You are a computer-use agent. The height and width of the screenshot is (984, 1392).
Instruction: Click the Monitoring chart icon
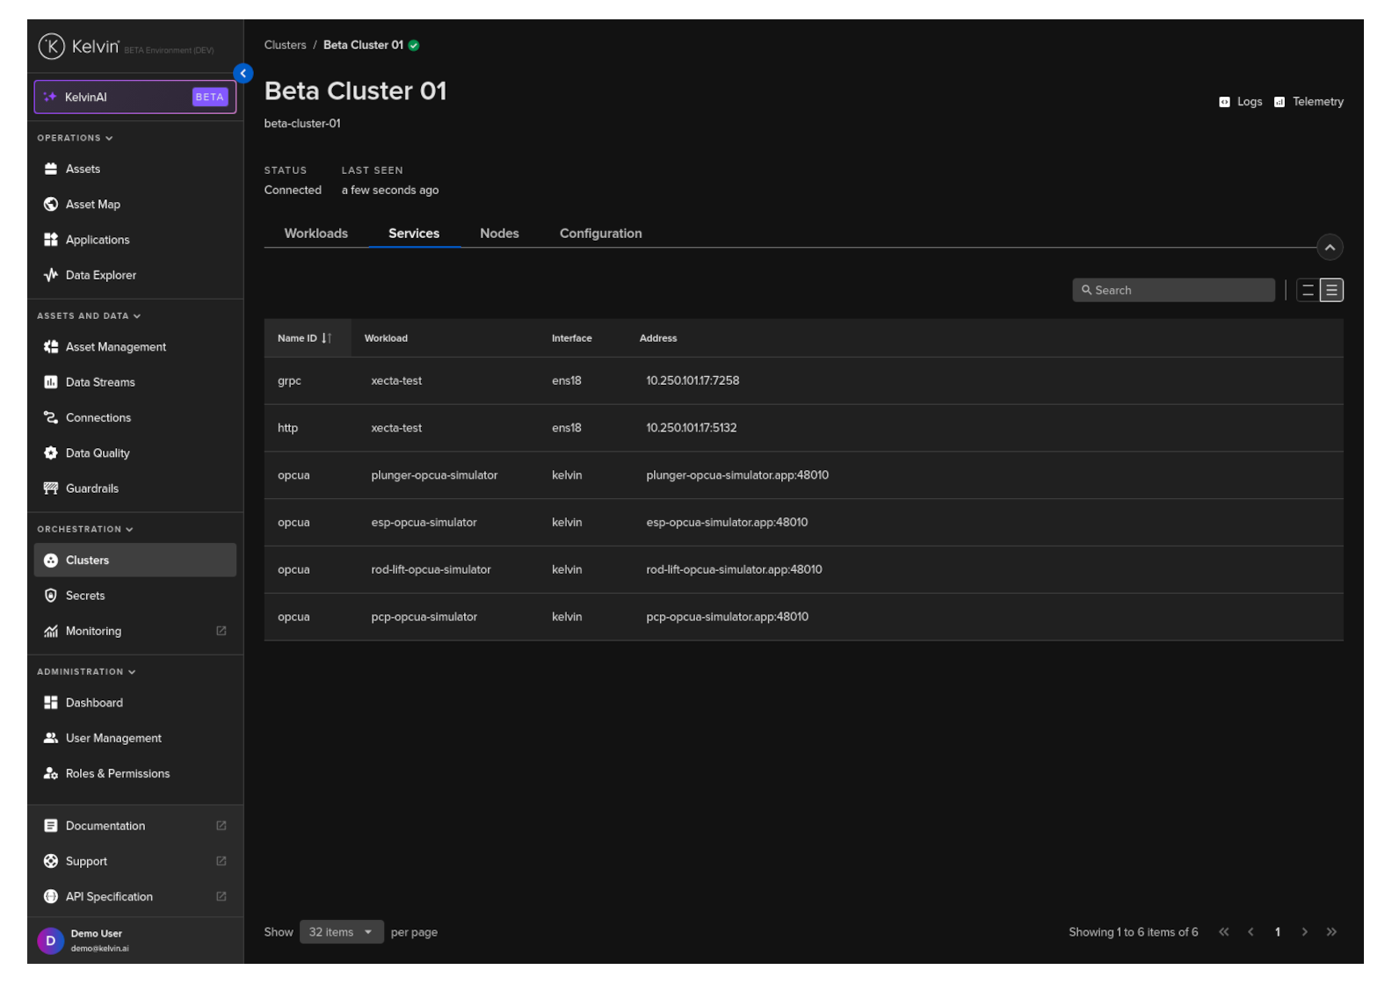tap(51, 631)
